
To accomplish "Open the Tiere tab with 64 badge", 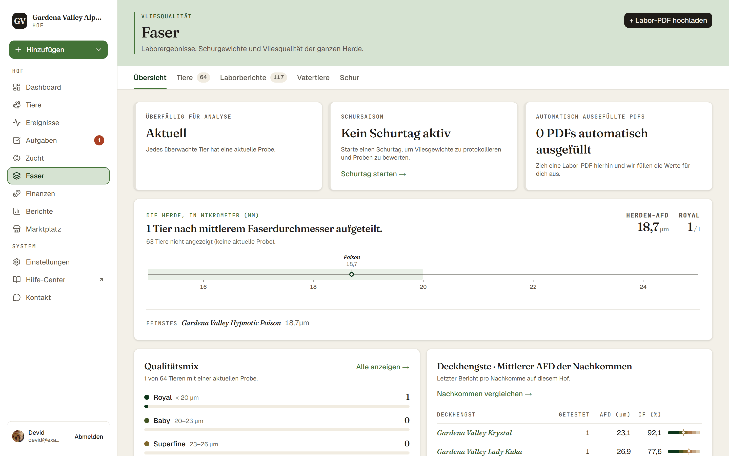I will [x=193, y=78].
